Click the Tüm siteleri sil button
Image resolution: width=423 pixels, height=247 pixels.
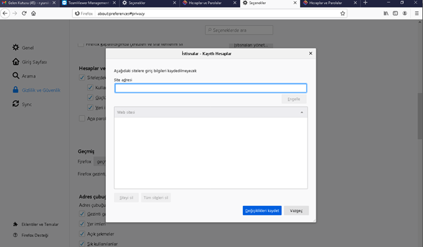pos(156,198)
